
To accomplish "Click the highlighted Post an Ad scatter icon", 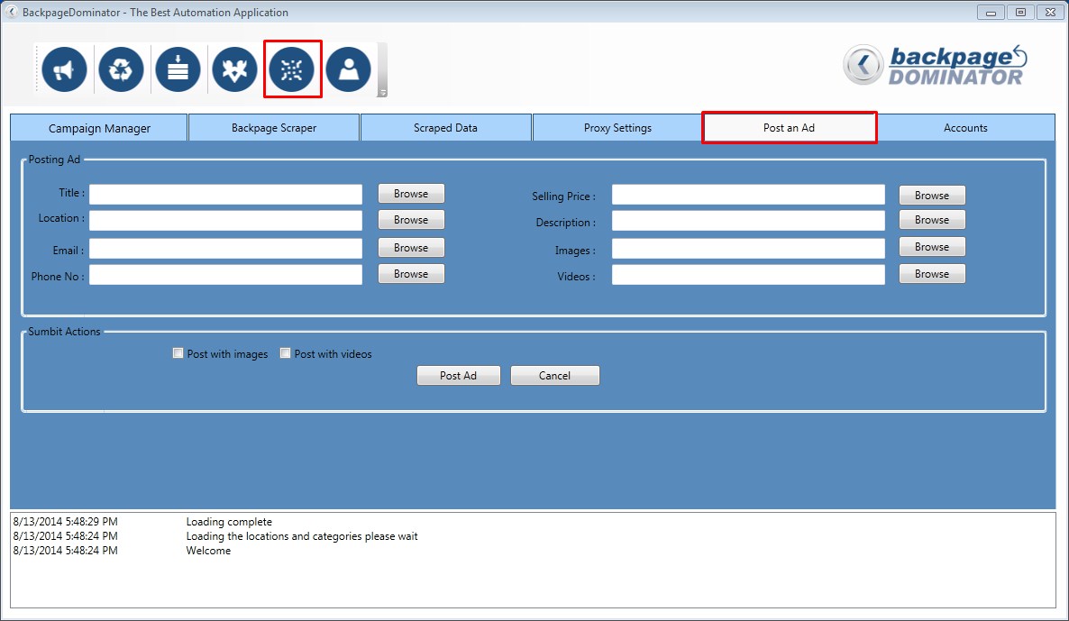I will (x=291, y=68).
